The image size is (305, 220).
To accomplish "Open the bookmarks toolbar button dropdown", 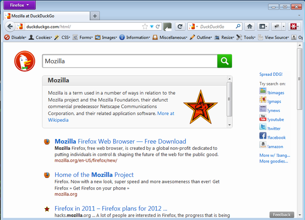I will pos(263,27).
